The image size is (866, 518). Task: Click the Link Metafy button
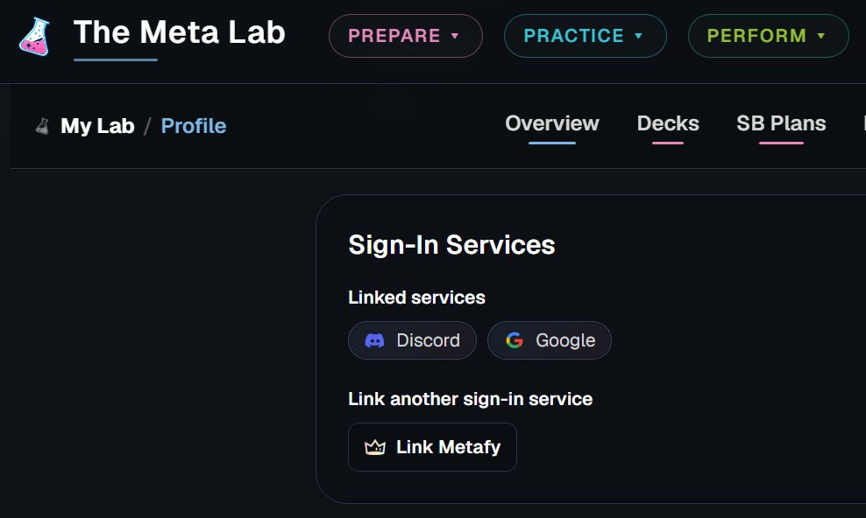click(x=432, y=447)
